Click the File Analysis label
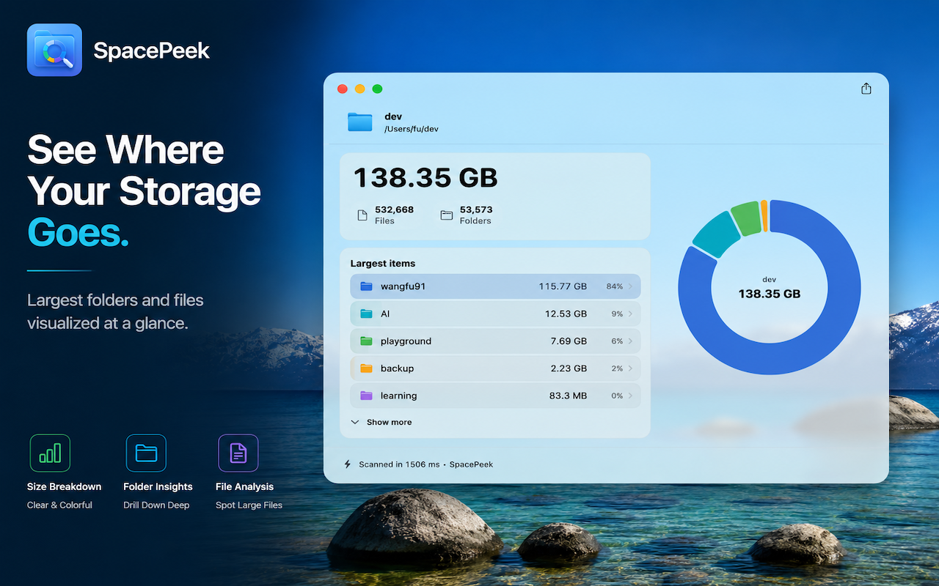This screenshot has height=586, width=939. [244, 486]
